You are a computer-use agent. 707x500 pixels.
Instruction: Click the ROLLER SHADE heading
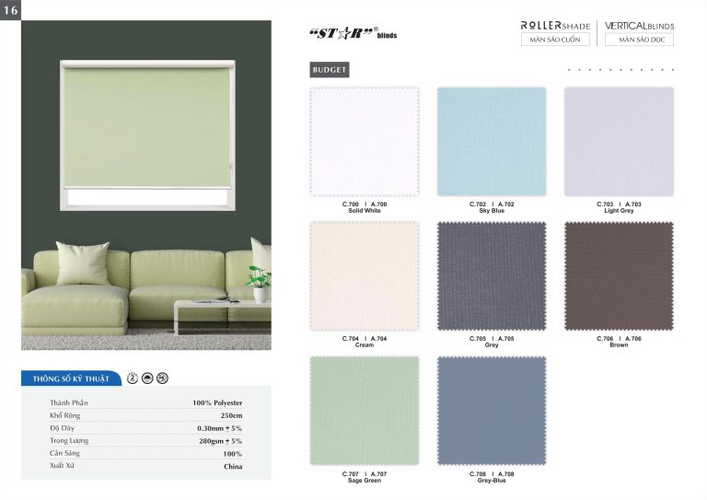point(555,26)
